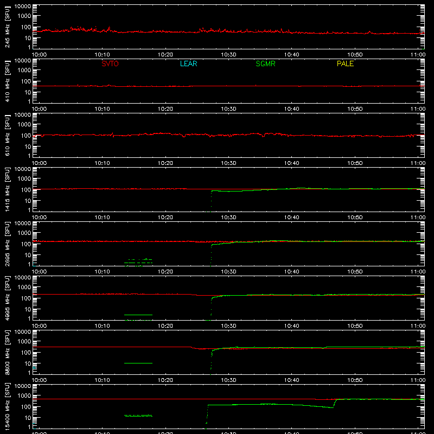Click 10:20 time label of 4995 MHz panel
The width and height of the screenshot is (434, 434).
(165, 326)
